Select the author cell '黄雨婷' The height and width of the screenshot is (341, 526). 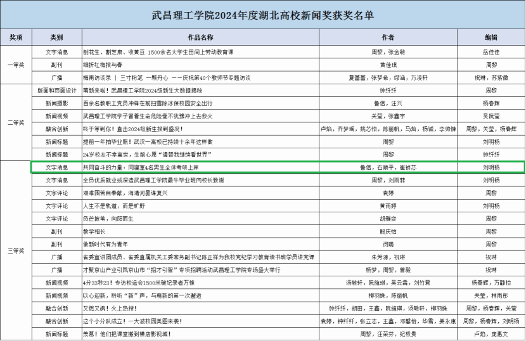point(388,206)
